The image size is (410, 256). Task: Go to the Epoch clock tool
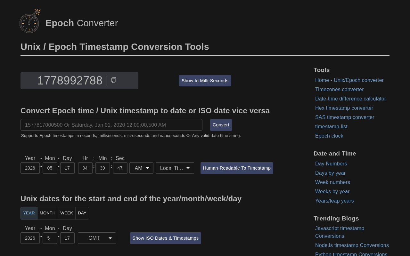pos(329,136)
